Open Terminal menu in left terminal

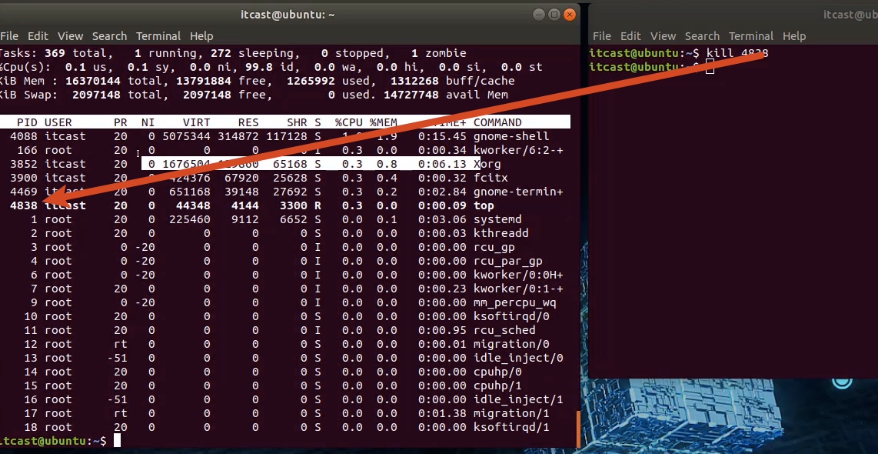(158, 36)
